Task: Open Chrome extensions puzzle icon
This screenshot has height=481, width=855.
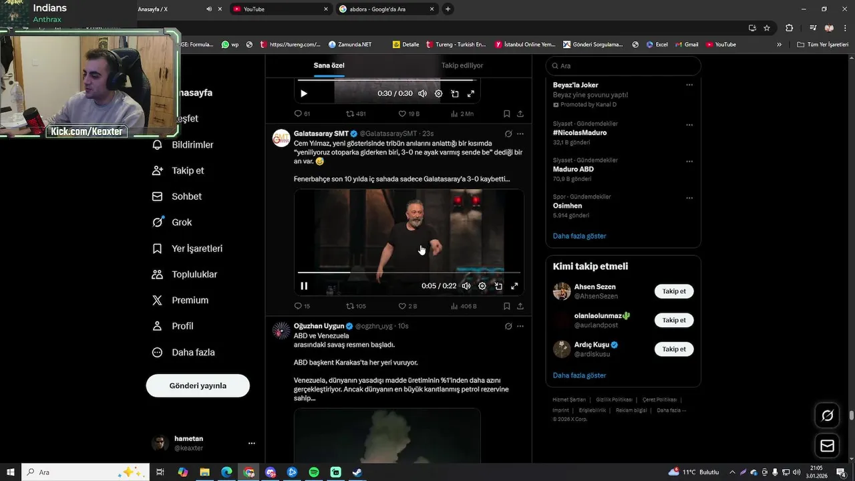Action: pyautogui.click(x=790, y=28)
